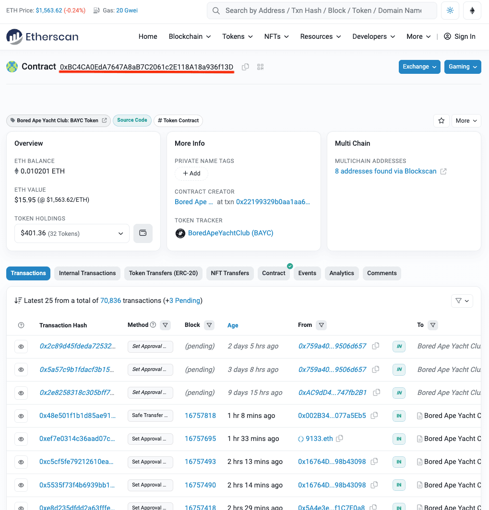Open the transactions list filter dropdown
This screenshot has width=489, height=510.
pos(462,301)
